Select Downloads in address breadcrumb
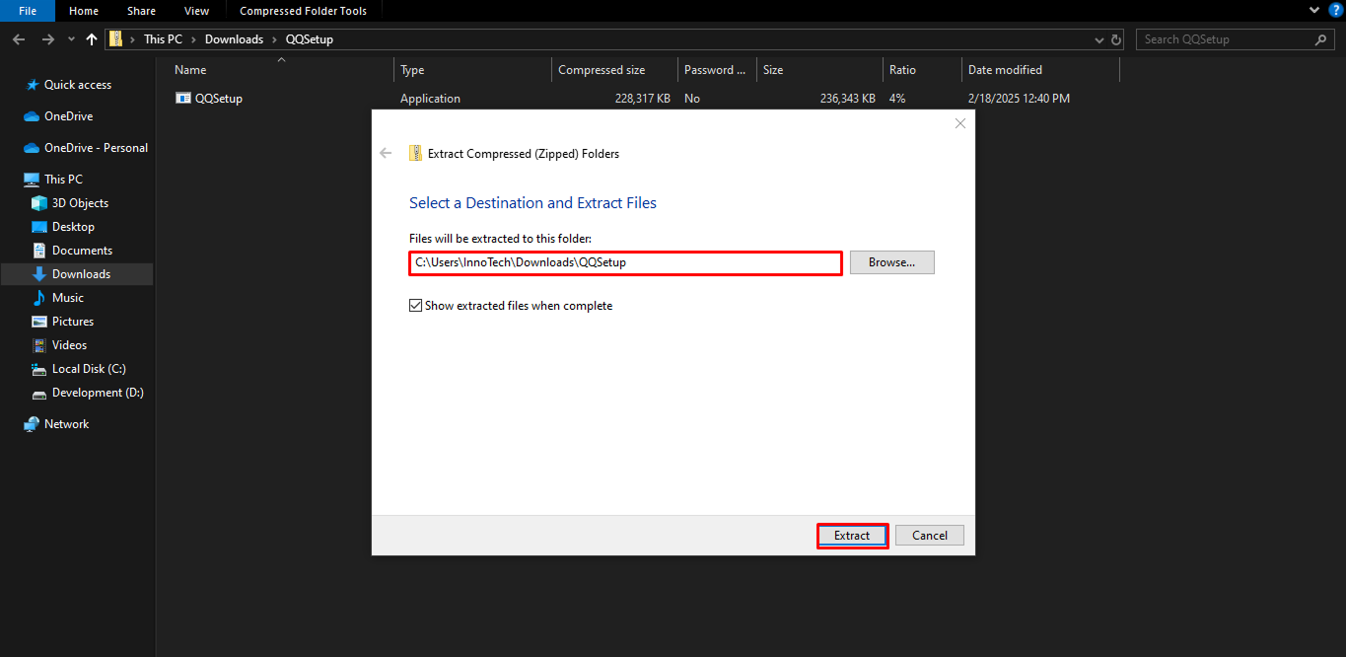The width and height of the screenshot is (1346, 657). tap(234, 39)
